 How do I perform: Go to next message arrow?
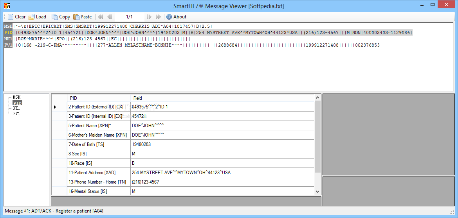coord(149,17)
